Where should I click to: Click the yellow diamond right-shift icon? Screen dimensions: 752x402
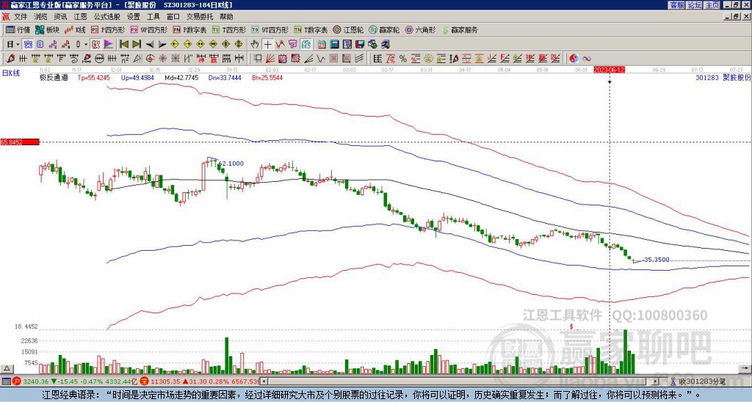click(187, 45)
